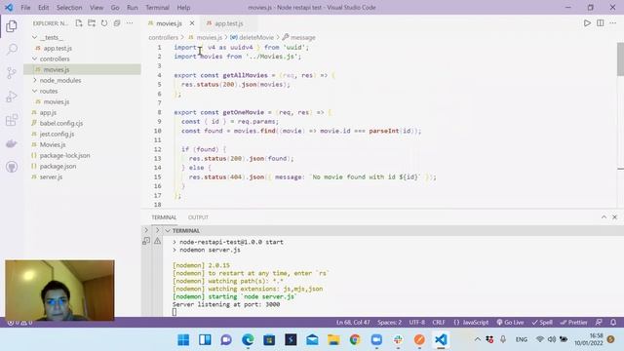Image resolution: width=624 pixels, height=351 pixels.
Task: Open Explorer more actions menu
Action: tap(130, 23)
